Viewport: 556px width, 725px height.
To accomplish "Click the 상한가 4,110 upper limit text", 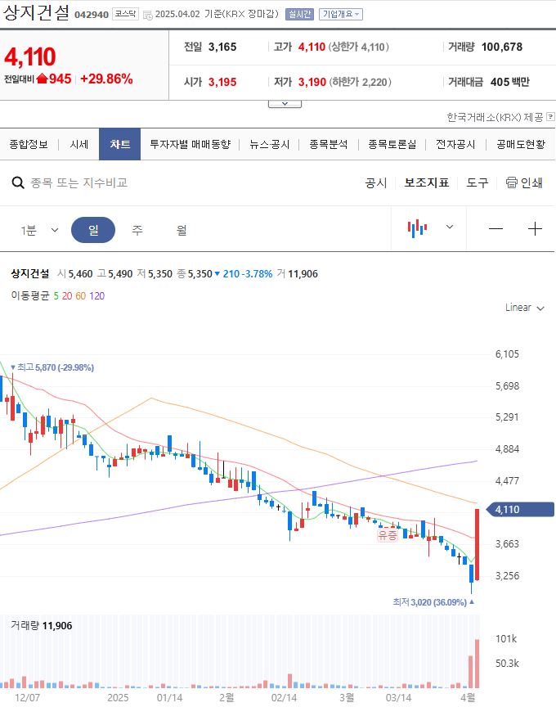I will click(359, 47).
